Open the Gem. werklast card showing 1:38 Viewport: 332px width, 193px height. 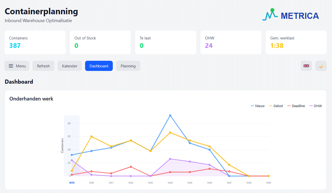tap(296, 42)
